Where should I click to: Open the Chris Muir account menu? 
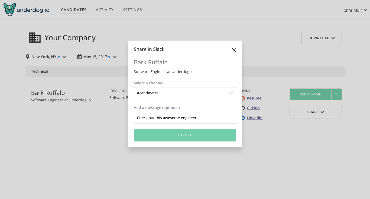355,10
